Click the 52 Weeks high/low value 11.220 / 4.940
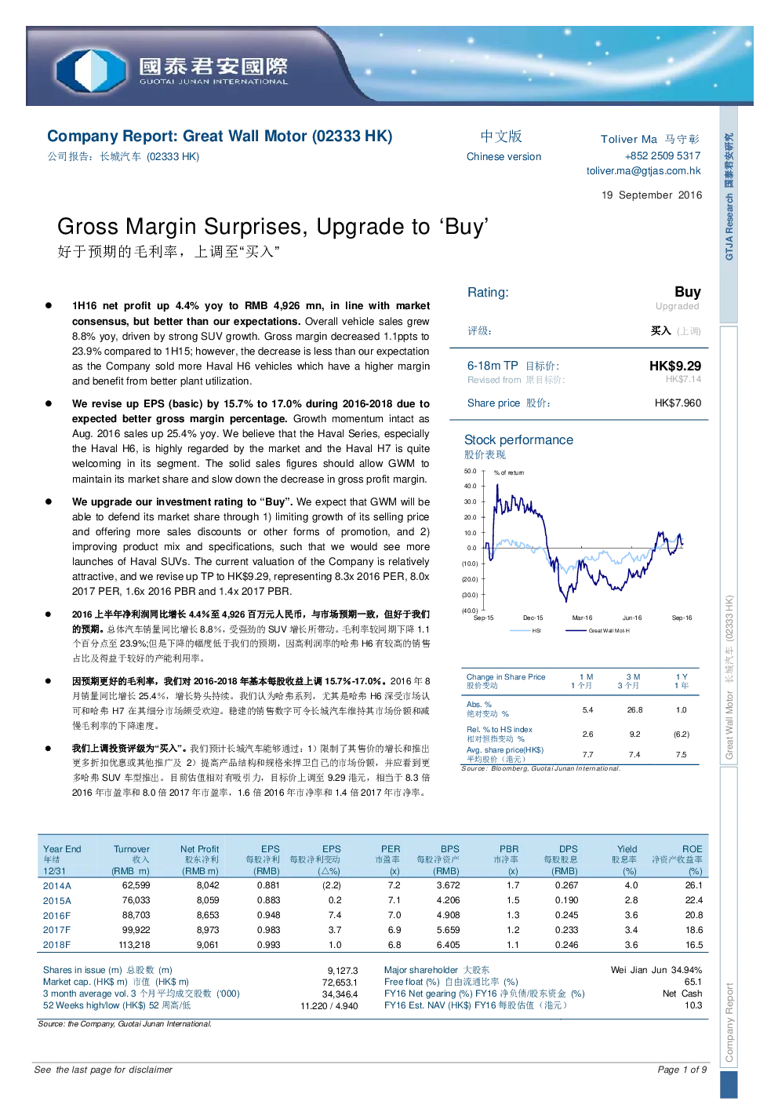 [x=329, y=1007]
